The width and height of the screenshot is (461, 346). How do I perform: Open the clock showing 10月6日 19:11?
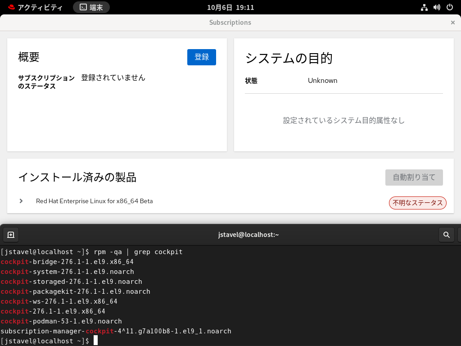pos(230,7)
